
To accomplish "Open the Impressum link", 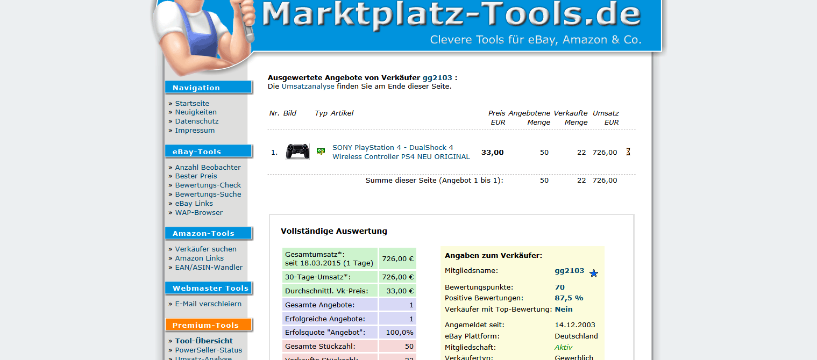I will point(195,131).
